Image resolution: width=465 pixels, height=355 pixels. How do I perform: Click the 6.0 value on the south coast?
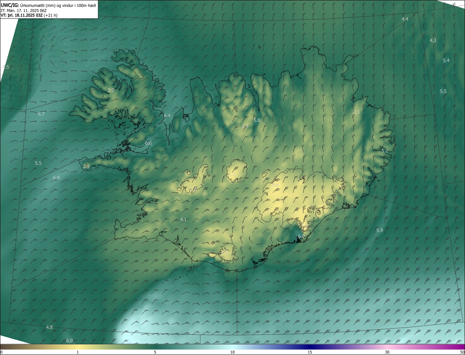point(301,236)
